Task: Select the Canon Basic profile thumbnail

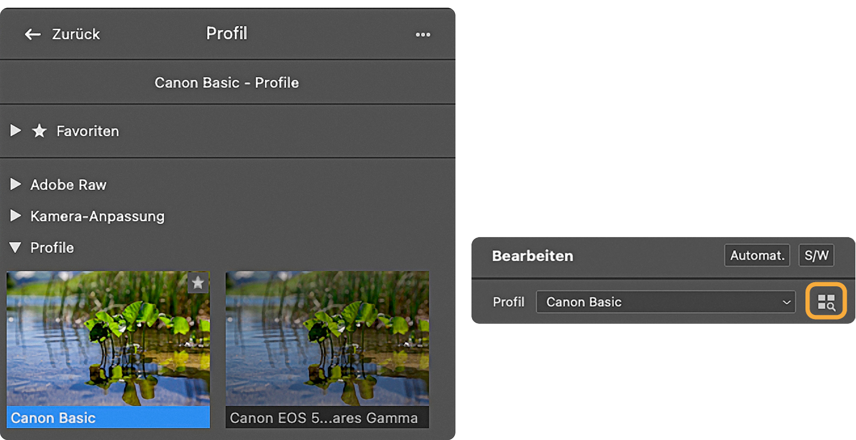Action: point(108,338)
